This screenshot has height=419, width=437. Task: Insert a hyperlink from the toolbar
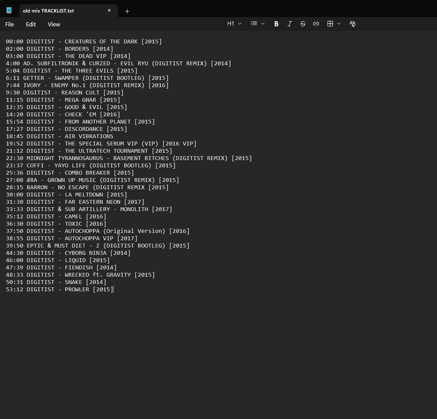click(x=316, y=24)
